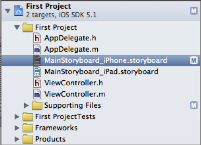Click the AppDelegate.h header file icon

click(x=37, y=38)
